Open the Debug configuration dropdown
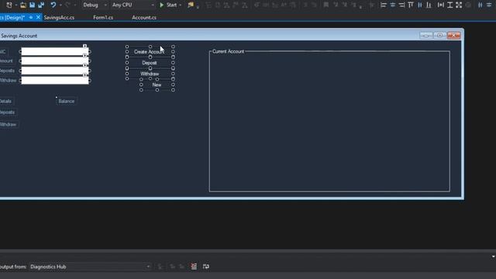Image resolution: width=496 pixels, height=279 pixels. coord(95,5)
